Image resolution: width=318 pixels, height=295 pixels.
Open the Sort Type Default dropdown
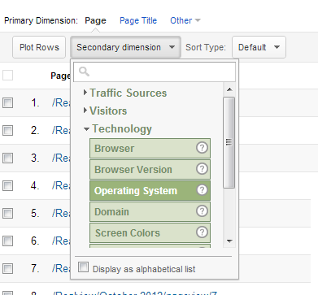click(259, 47)
